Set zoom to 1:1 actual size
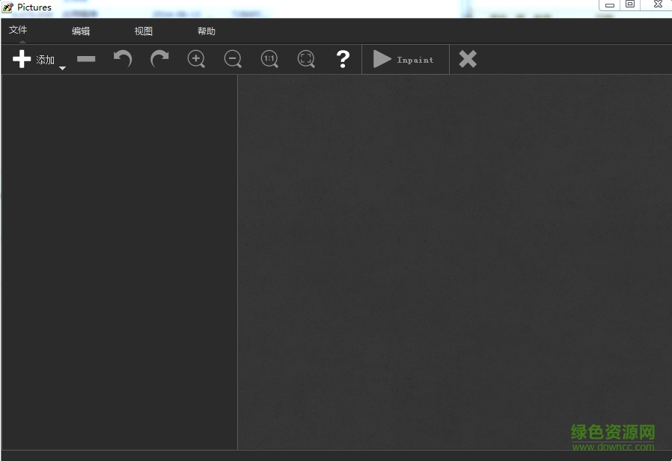The image size is (672, 461). [x=269, y=59]
